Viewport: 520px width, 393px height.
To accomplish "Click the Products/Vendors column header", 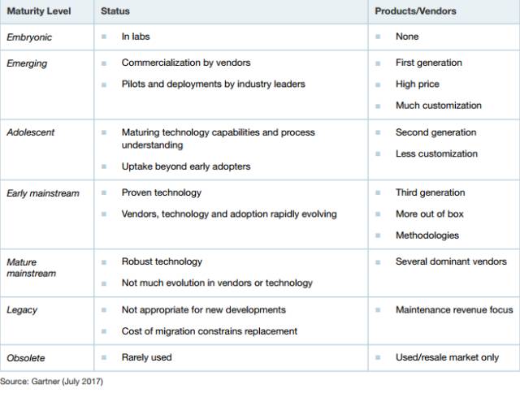I will tap(415, 11).
